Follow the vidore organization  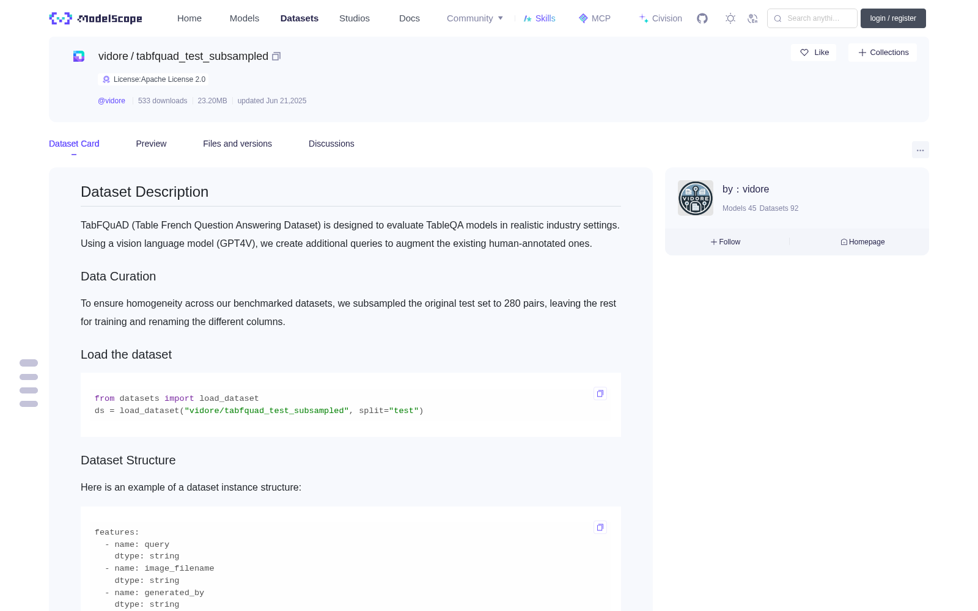coord(726,242)
